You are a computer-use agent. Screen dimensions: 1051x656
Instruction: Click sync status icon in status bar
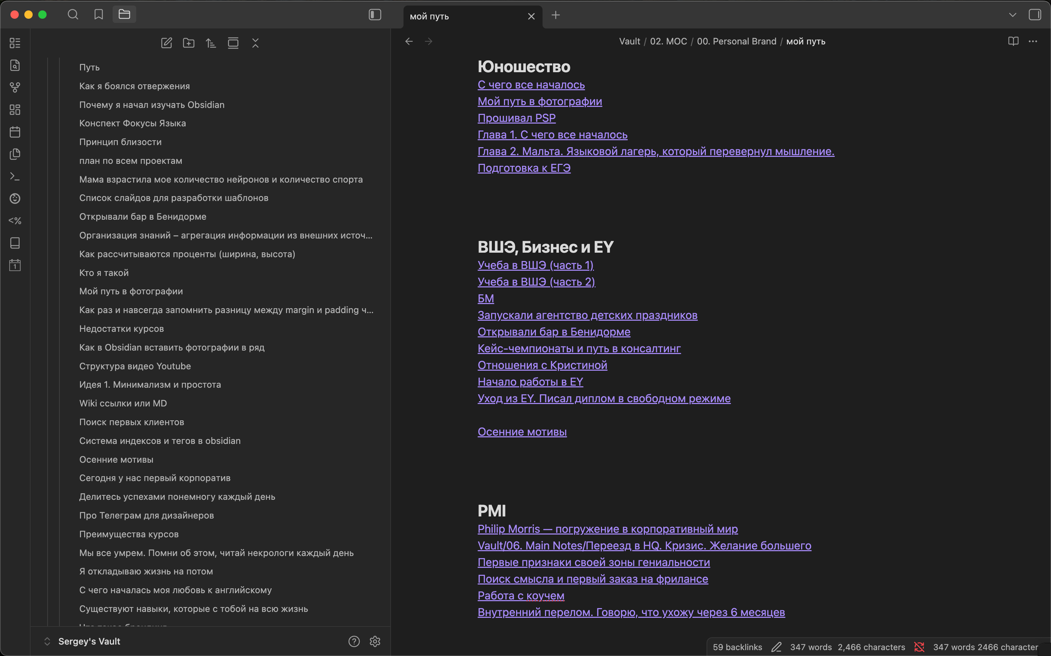point(919,647)
